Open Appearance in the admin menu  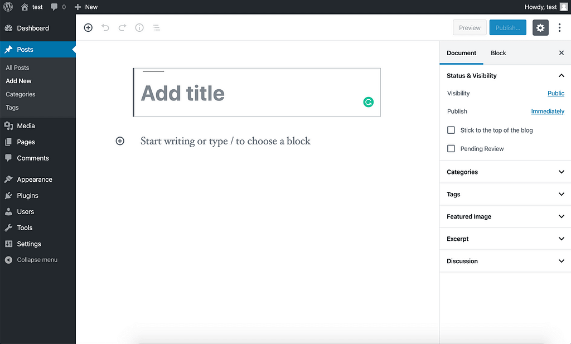coord(38,180)
